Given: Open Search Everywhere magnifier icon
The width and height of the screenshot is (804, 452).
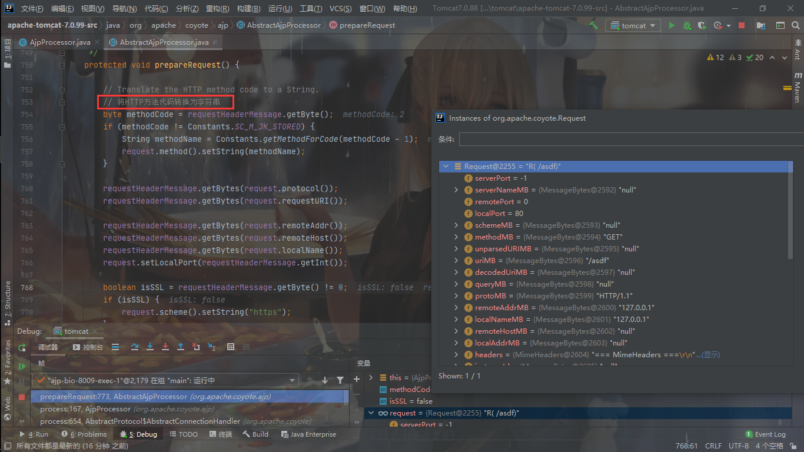Looking at the screenshot, I should [x=796, y=25].
